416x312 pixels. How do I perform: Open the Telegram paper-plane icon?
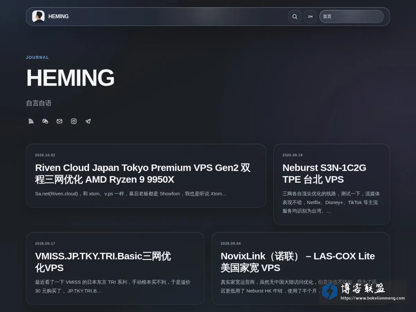[88, 121]
